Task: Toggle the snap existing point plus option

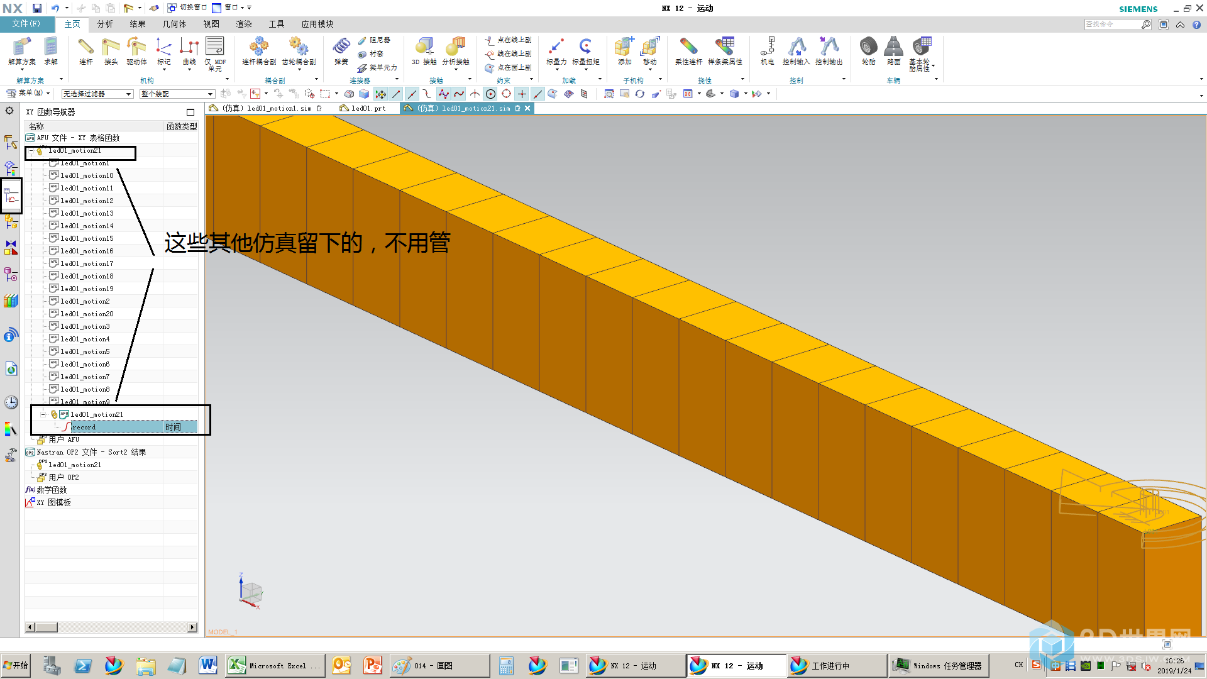Action: [x=522, y=94]
